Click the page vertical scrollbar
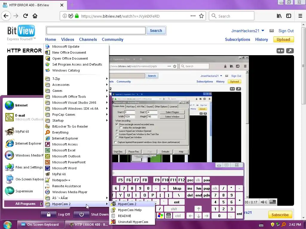The image size is (306, 229). [303, 66]
